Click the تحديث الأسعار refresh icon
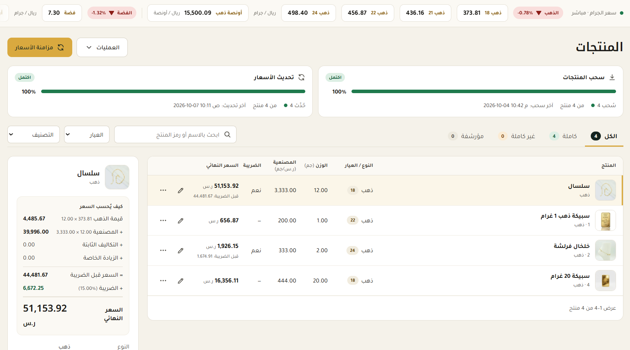This screenshot has width=630, height=350. tap(301, 77)
